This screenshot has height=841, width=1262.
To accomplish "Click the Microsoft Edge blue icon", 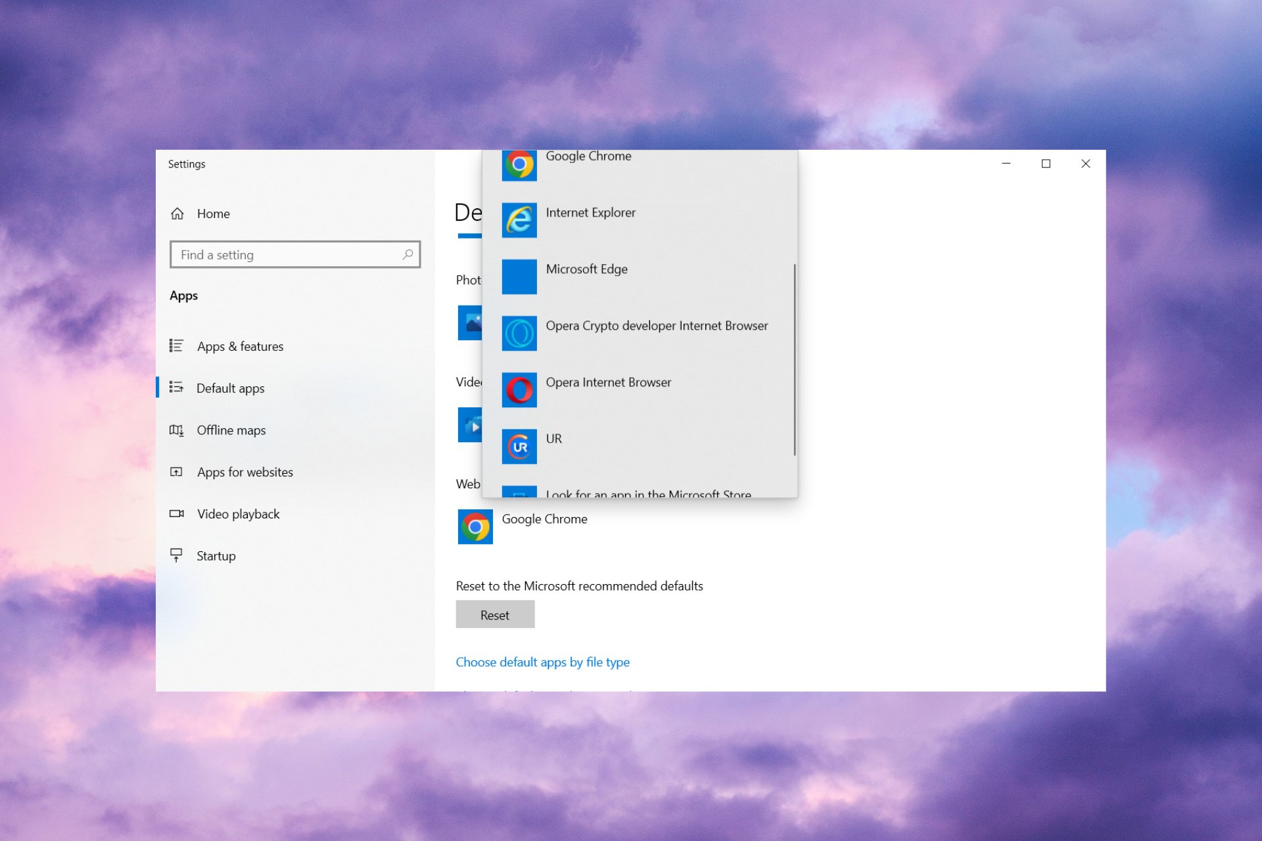I will pos(519,277).
